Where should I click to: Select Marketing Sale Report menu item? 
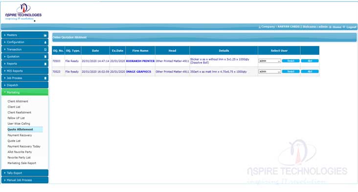[x=22, y=163]
